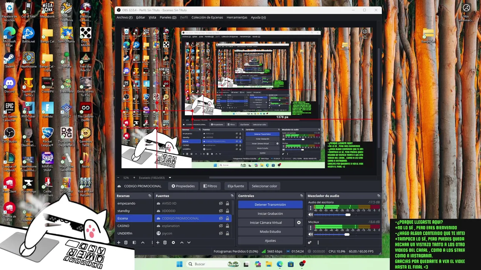Image resolution: width=481 pixels, height=270 pixels.
Task: Open Colección de Escenas menu
Action: [x=207, y=17]
